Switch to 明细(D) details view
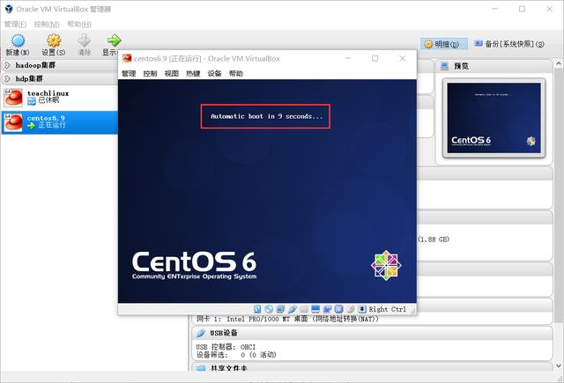The image size is (564, 383). click(x=444, y=44)
